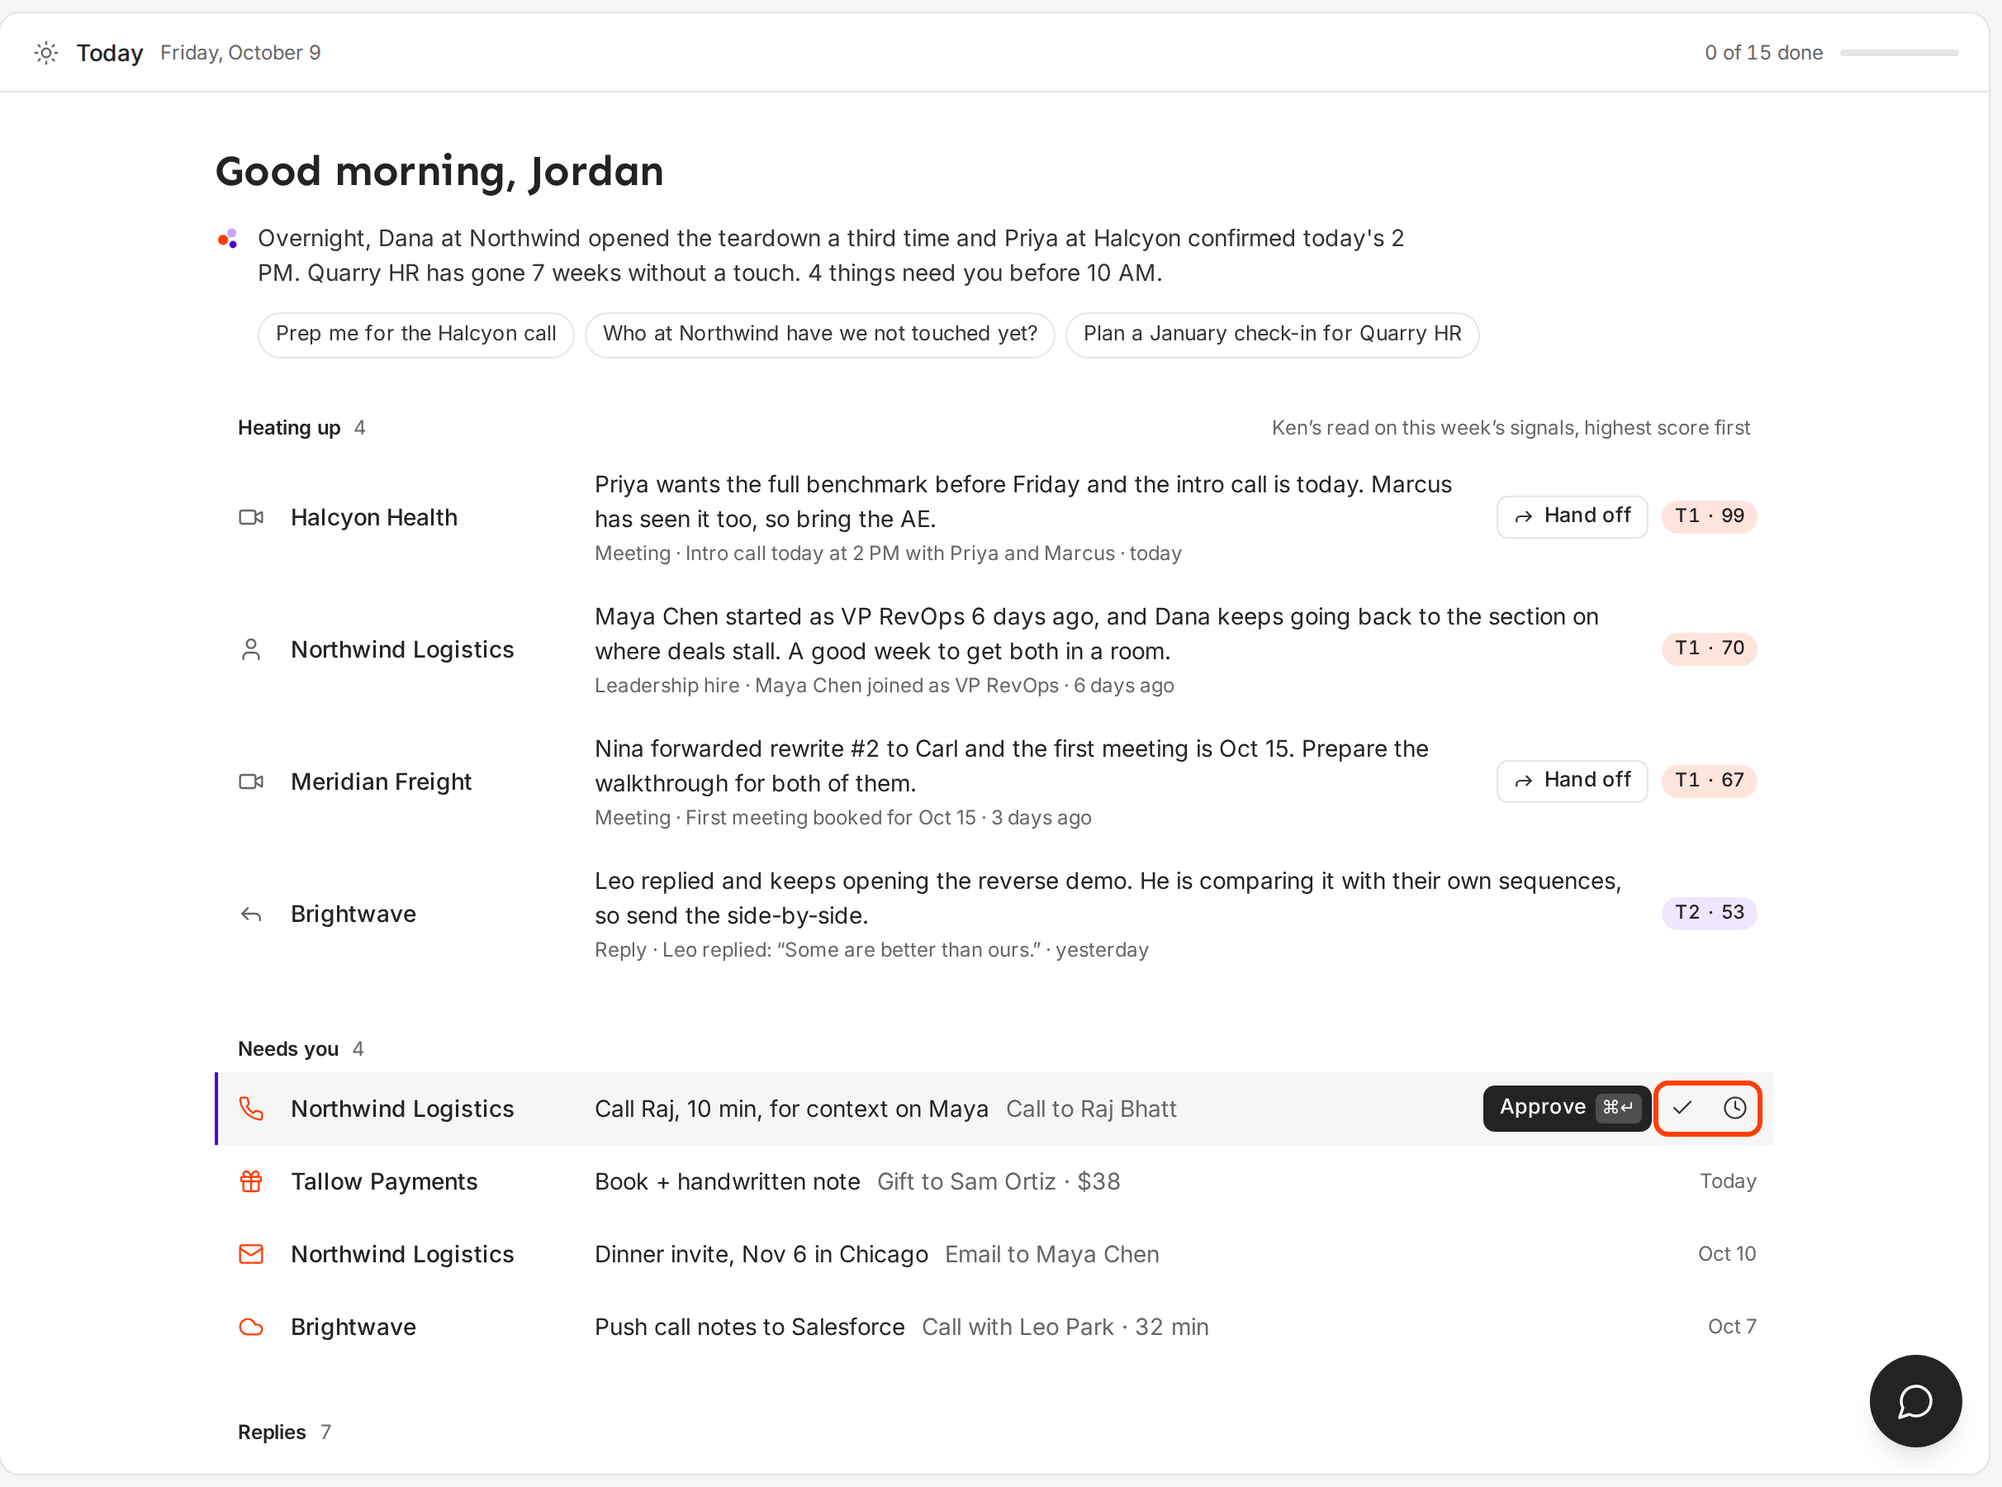
Task: Open the Halcyon Health account name
Action: click(x=373, y=518)
